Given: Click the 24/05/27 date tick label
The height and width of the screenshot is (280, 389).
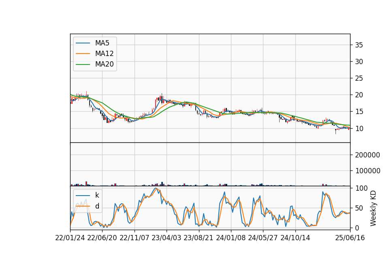Looking at the screenshot, I should [263, 238].
